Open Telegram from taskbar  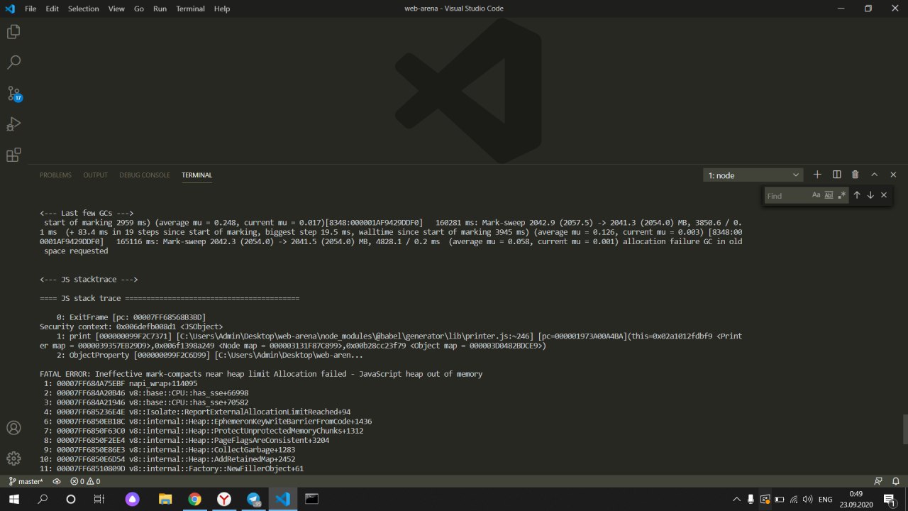coord(253,499)
